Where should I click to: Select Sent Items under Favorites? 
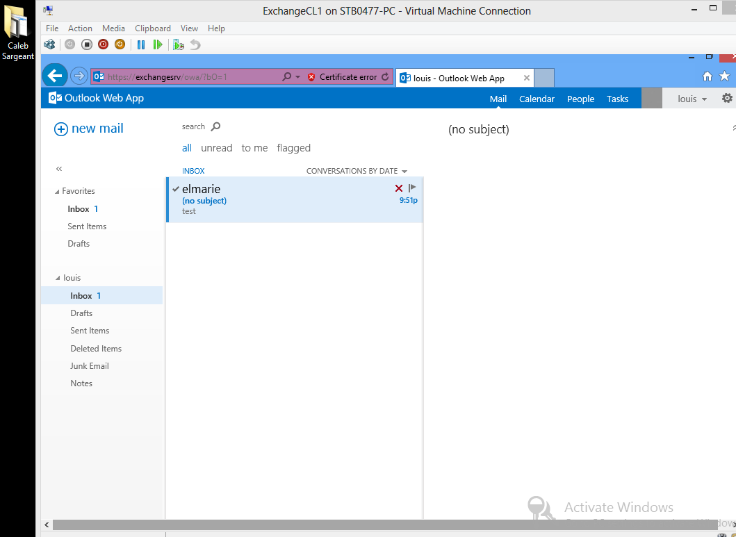[x=87, y=226]
